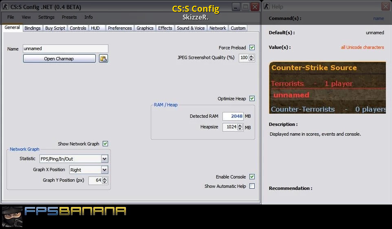Uncheck the Enable Console option

pos(252,177)
